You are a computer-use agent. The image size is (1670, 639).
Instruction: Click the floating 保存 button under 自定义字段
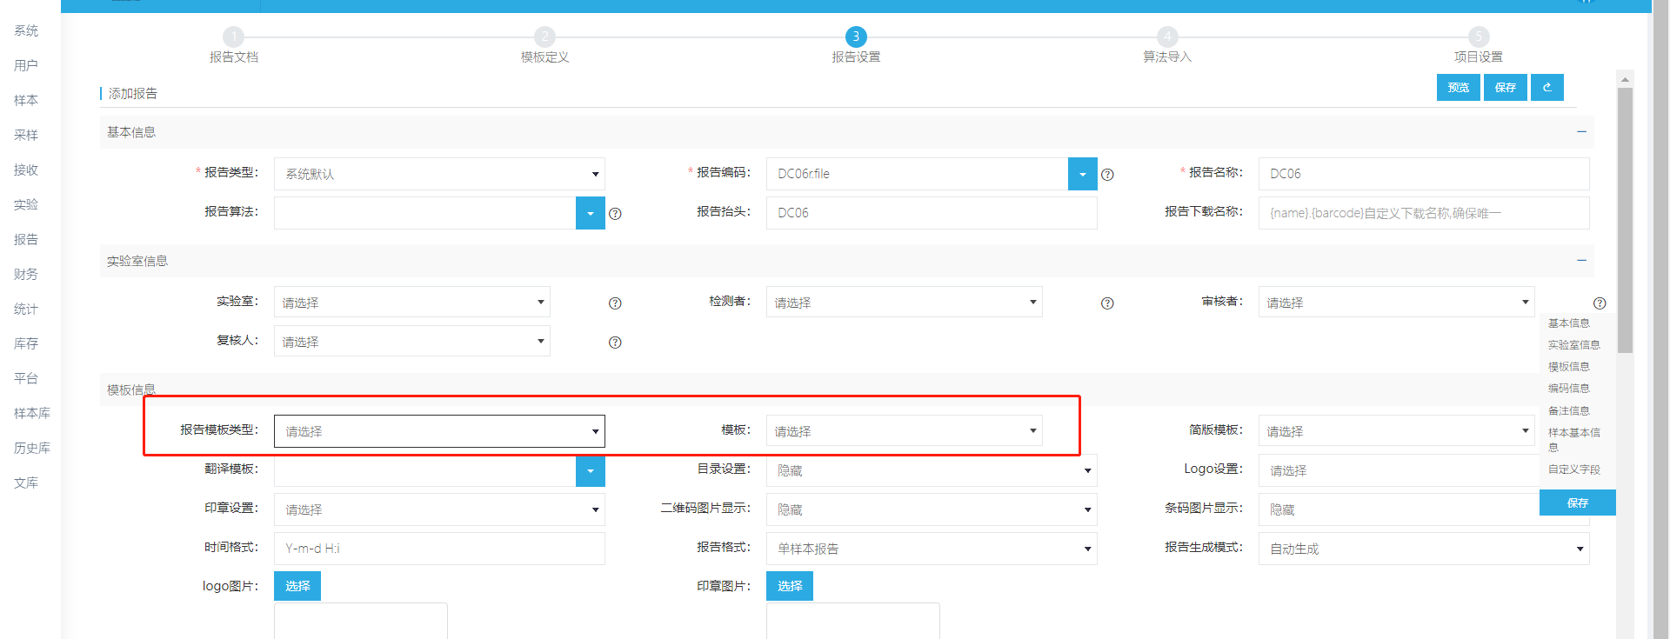[1578, 503]
